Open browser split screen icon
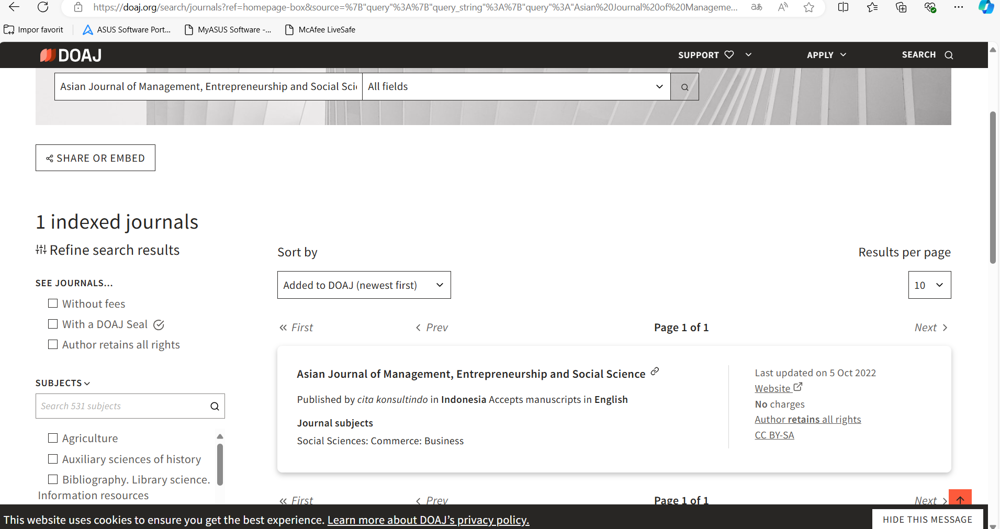Image resolution: width=1000 pixels, height=529 pixels. [x=843, y=7]
